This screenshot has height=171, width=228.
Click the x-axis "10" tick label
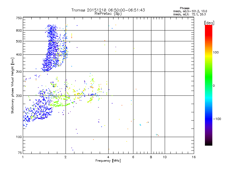[165, 157]
